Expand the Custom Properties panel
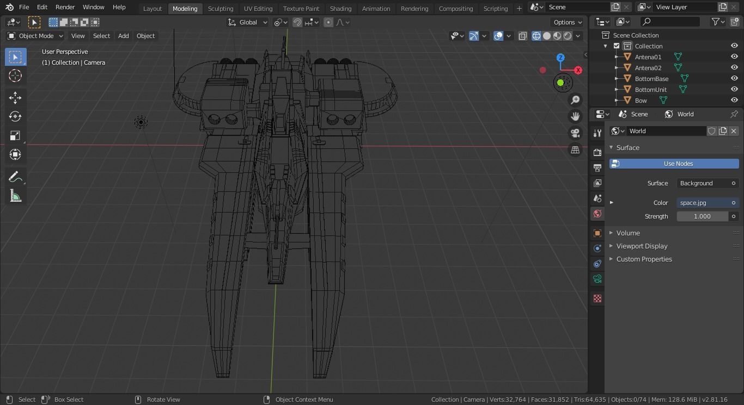 (644, 259)
